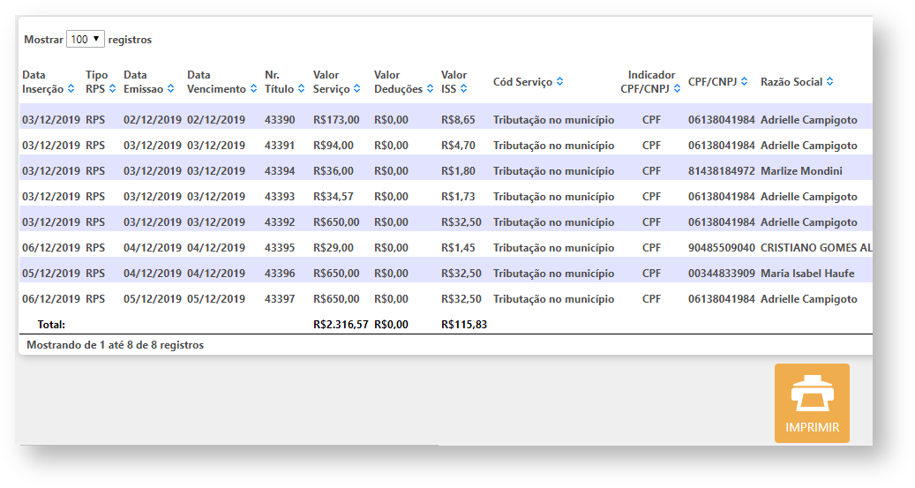915x488 pixels.
Task: Click Maria Isabel Haufe name cell
Action: click(x=806, y=274)
